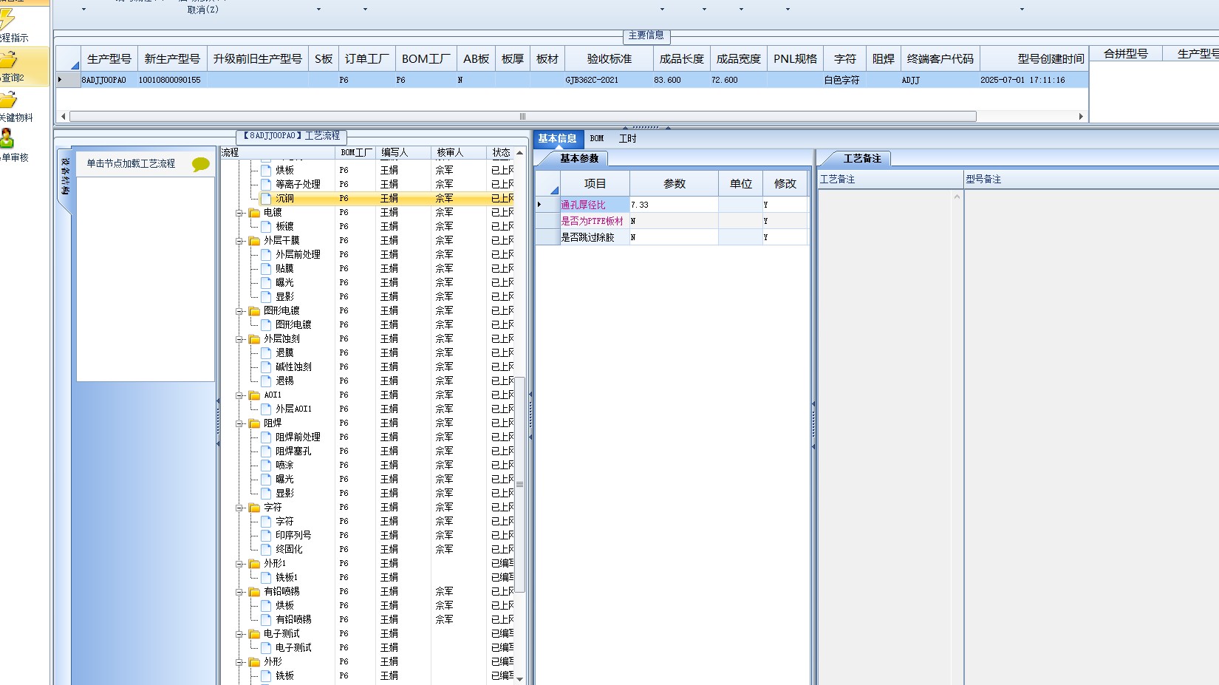Click the 电子测试 folder icon
The image size is (1219, 685).
click(x=255, y=634)
